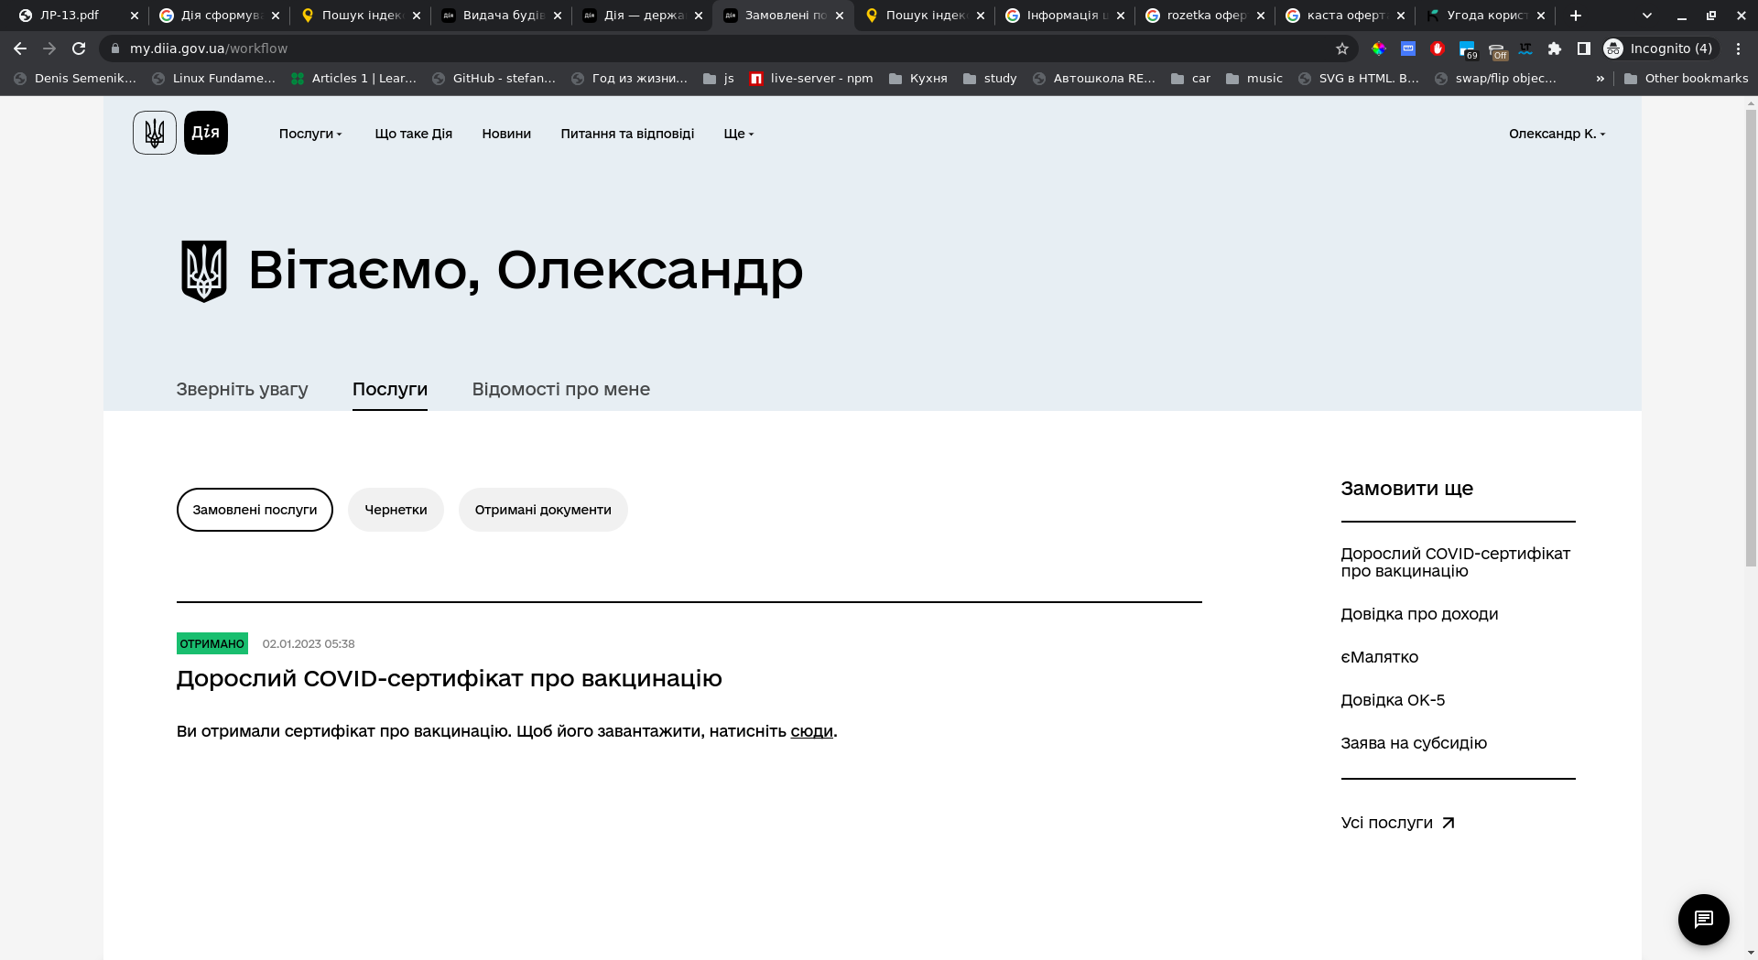This screenshot has height=960, width=1758.
Task: Open Chrome three-dot menu
Action: [x=1739, y=49]
